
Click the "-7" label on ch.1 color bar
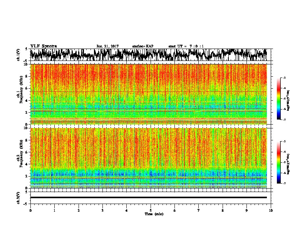tap(284, 120)
